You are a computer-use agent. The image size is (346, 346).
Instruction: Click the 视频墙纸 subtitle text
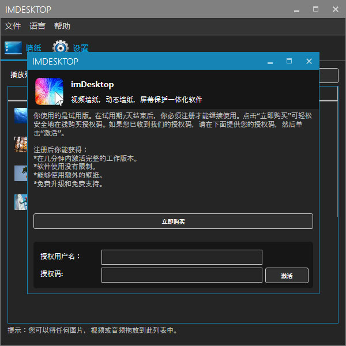(x=137, y=100)
